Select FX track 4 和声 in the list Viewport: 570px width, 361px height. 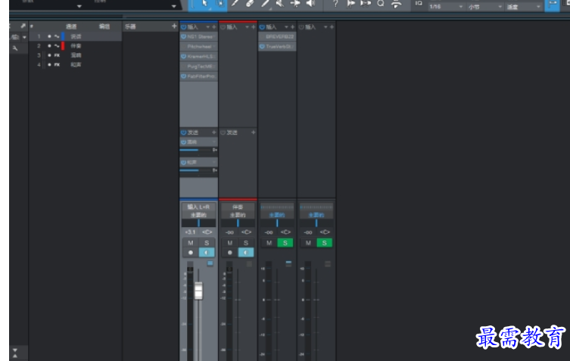click(x=75, y=65)
